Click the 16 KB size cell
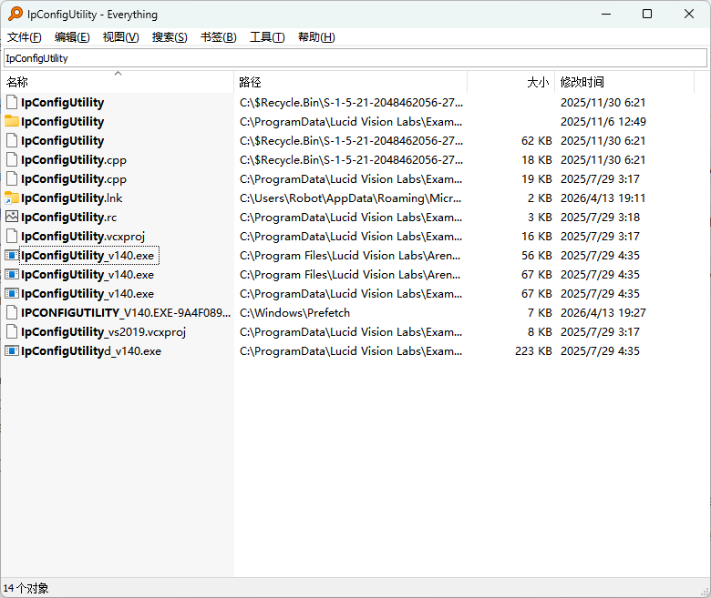 (x=536, y=237)
